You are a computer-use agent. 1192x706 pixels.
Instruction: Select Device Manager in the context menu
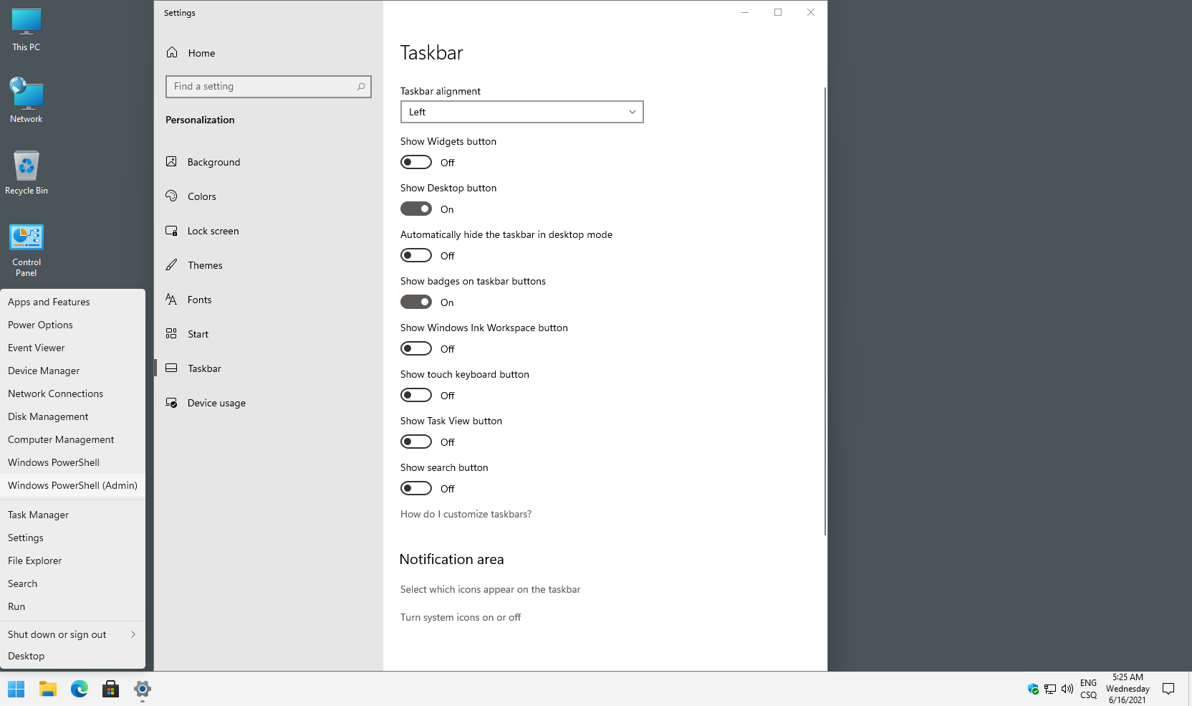click(44, 371)
